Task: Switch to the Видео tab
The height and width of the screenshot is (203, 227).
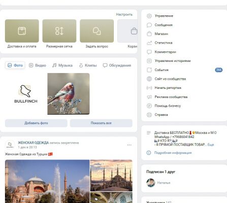Action: (38, 65)
